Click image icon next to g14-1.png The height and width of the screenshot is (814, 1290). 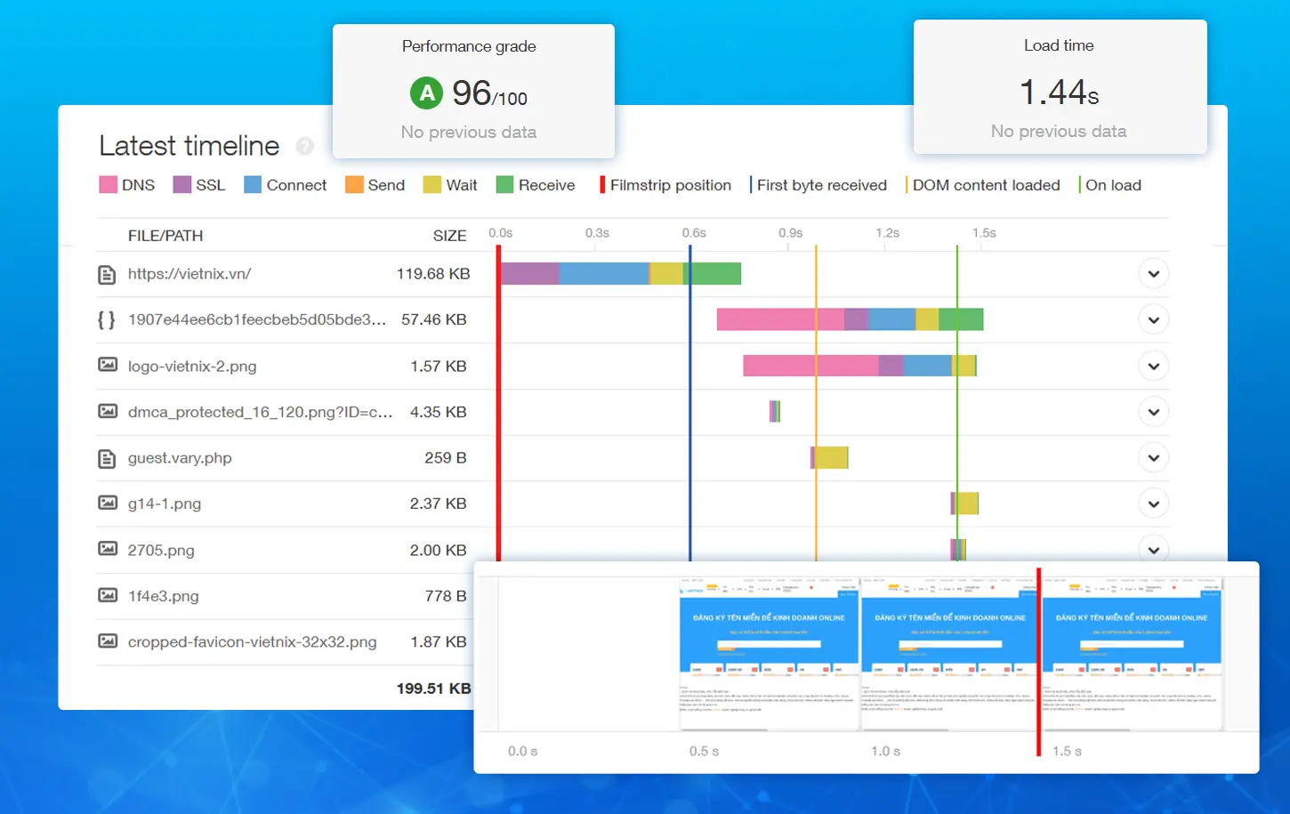[x=107, y=504]
